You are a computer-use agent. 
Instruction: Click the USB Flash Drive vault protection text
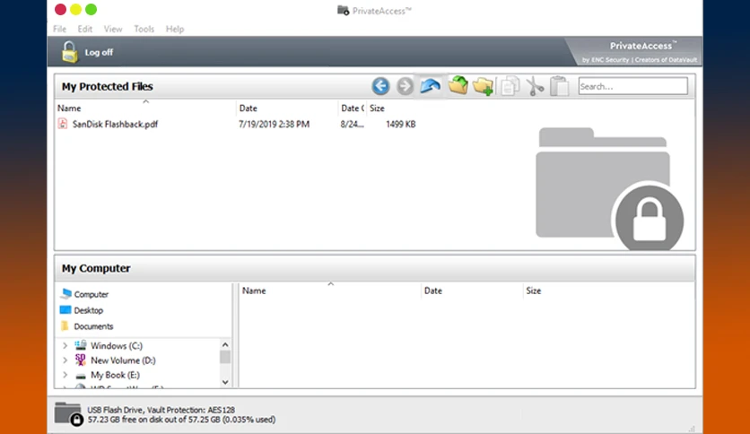click(161, 410)
